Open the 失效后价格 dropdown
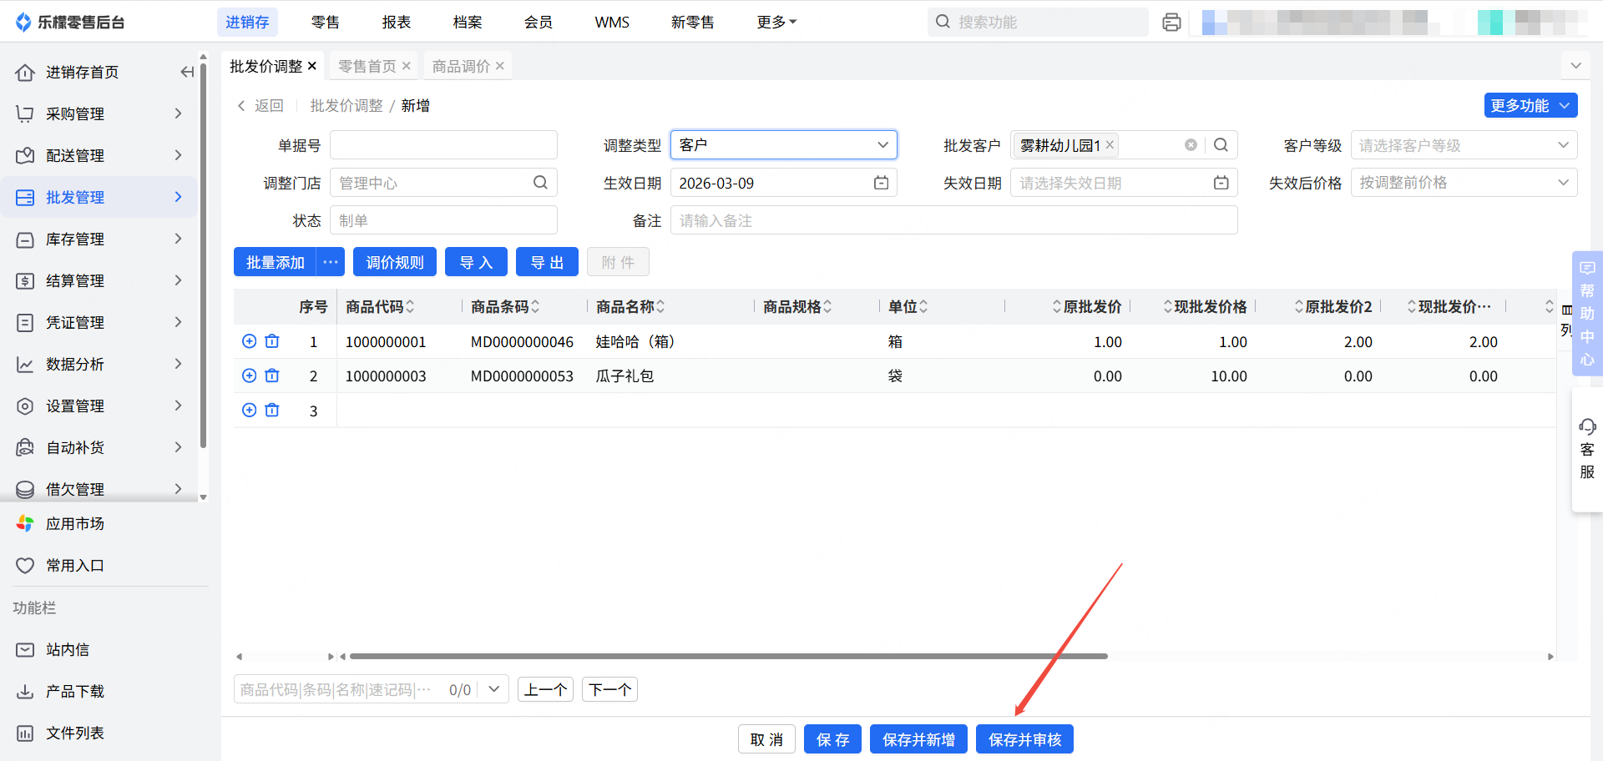1603x761 pixels. (x=1464, y=183)
